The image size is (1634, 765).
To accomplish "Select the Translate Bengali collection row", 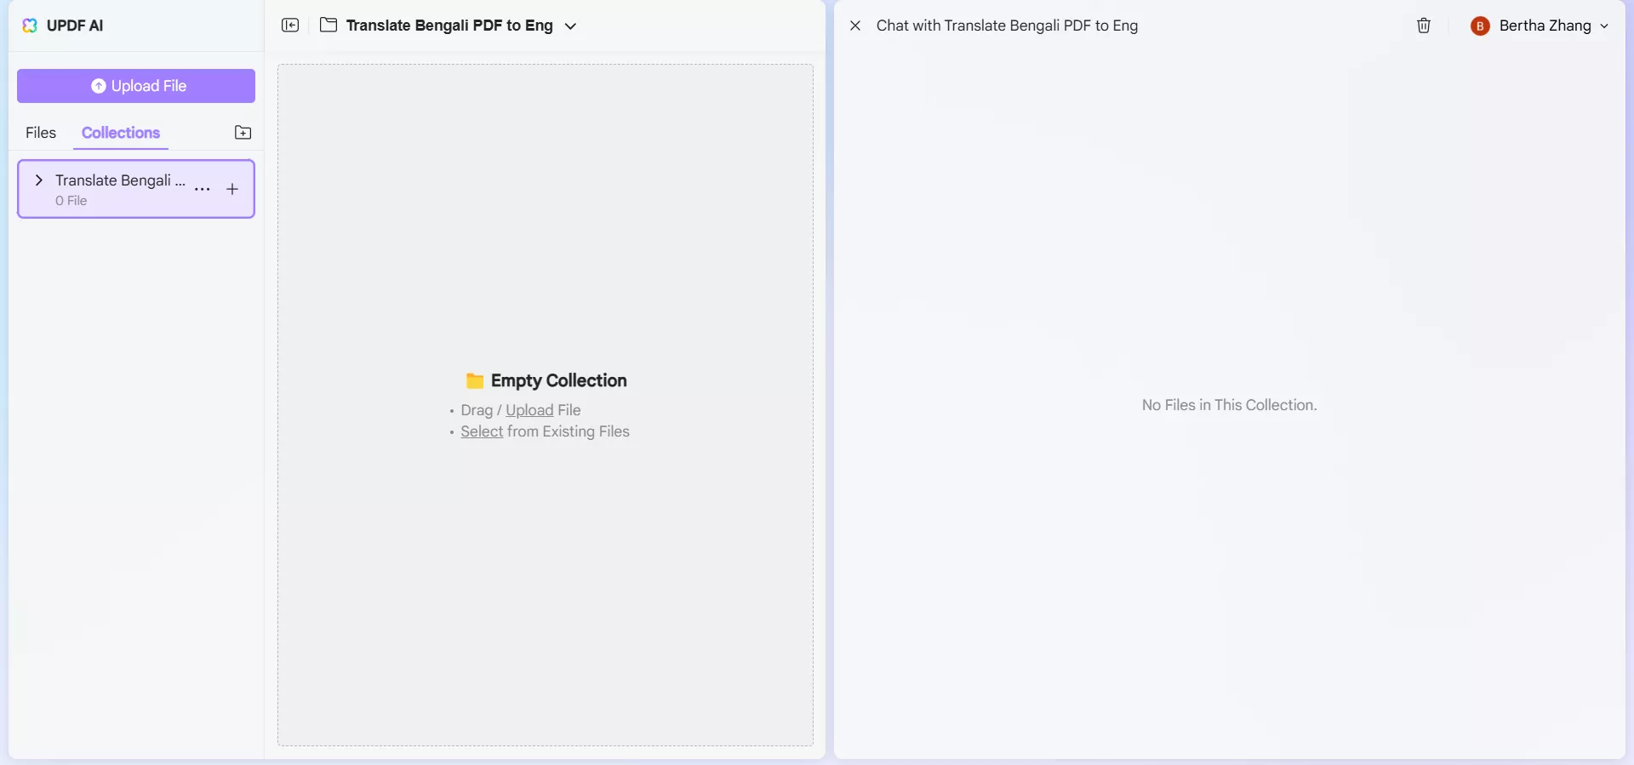I will (x=136, y=189).
